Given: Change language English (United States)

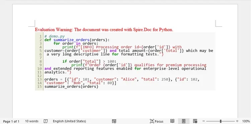Looking at the screenshot, I should point(69,121).
